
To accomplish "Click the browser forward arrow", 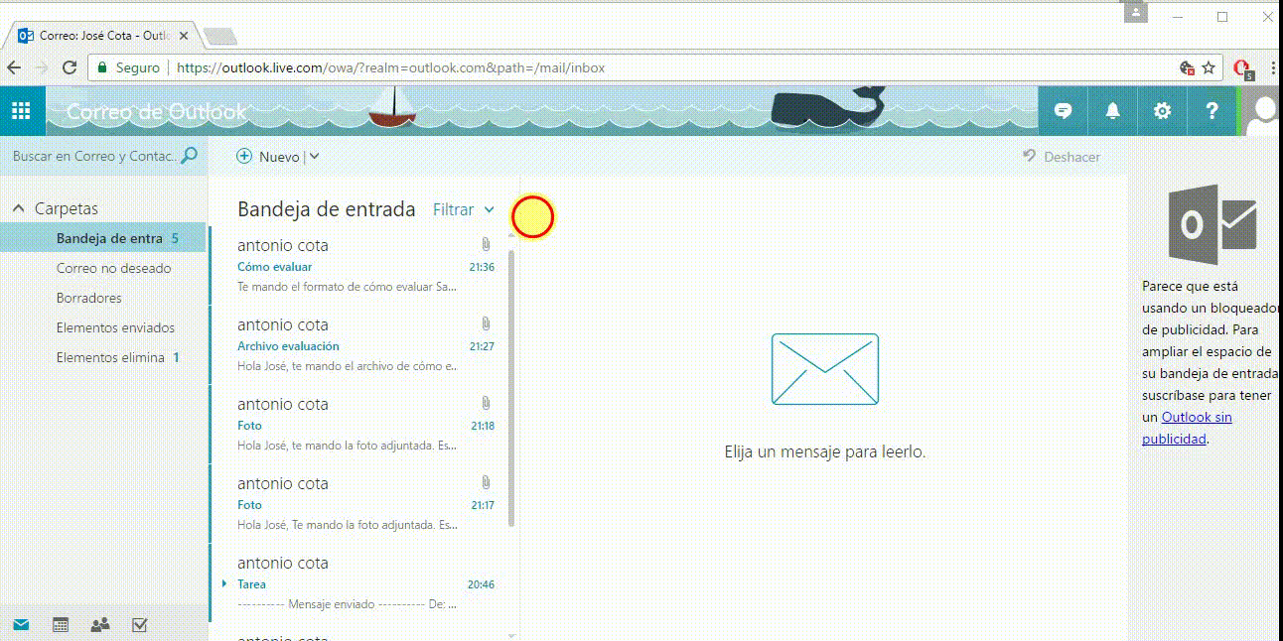I will (42, 67).
